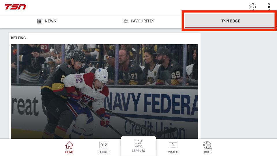
Task: Open settings via the gear icon
Action: pos(253,7)
